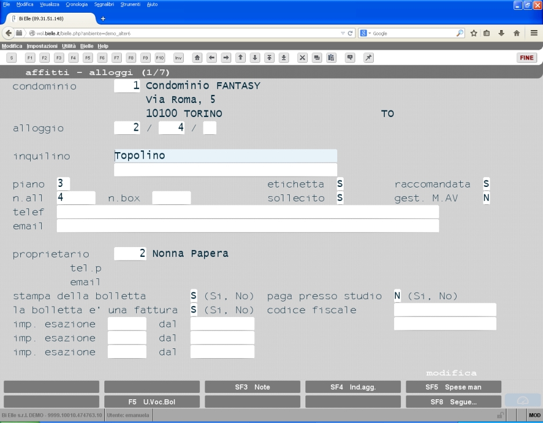Image resolution: width=543 pixels, height=423 pixels.
Task: Open a new browser tab with plus
Action: point(103,19)
